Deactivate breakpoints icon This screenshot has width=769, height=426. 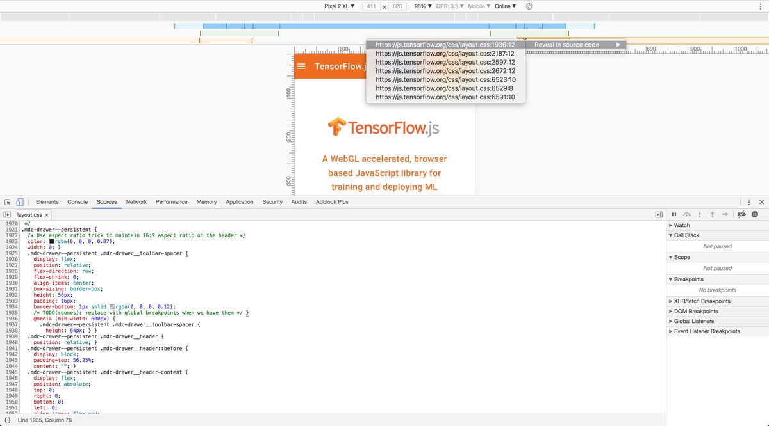pos(741,215)
